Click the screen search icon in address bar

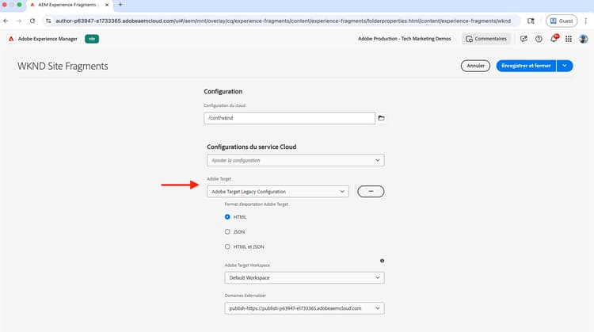531,21
